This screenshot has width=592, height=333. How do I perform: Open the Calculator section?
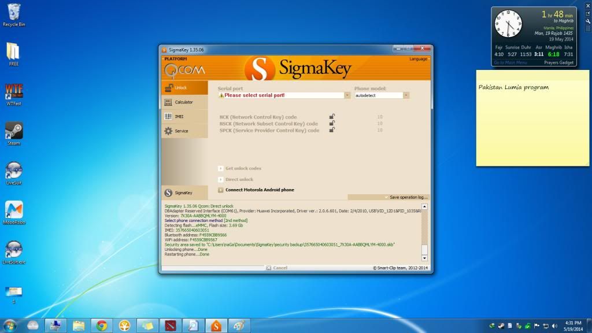pyautogui.click(x=184, y=102)
